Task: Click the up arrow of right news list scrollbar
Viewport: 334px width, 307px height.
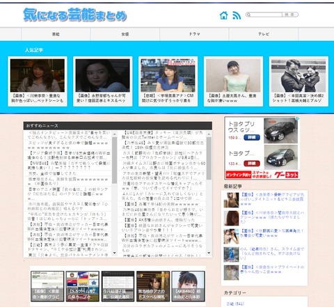Action: tap(209, 134)
